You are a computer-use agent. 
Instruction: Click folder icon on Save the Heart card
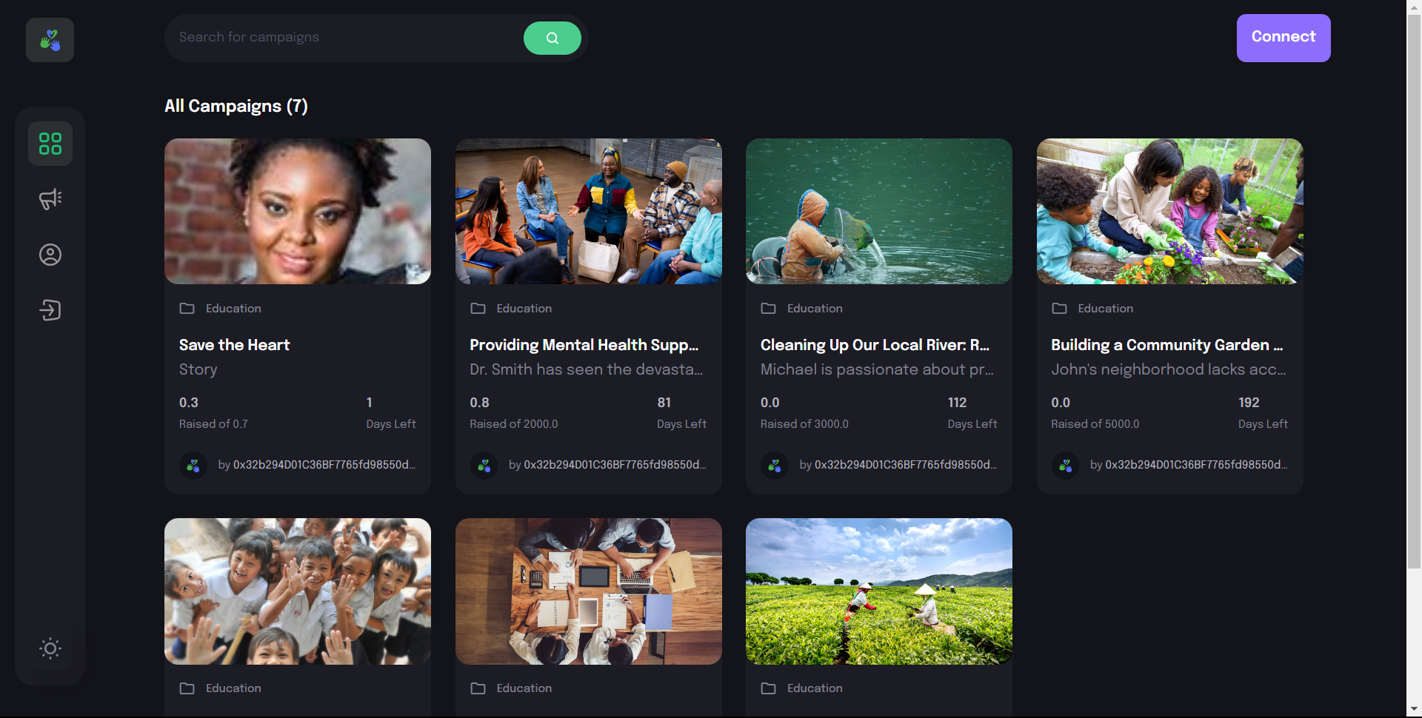click(x=187, y=309)
